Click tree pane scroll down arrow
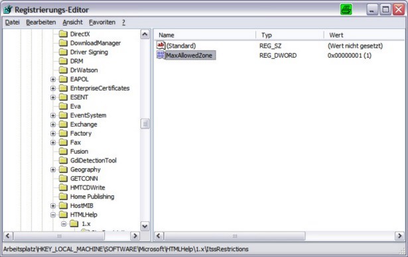408x257 pixels. pyautogui.click(x=145, y=226)
